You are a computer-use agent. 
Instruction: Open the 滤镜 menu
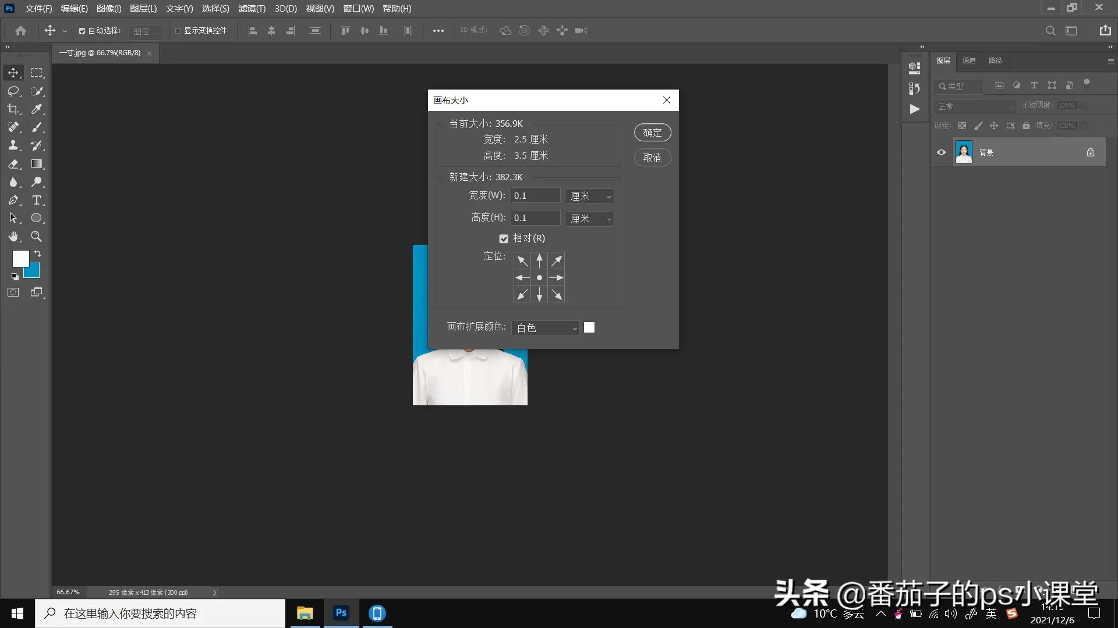click(252, 9)
